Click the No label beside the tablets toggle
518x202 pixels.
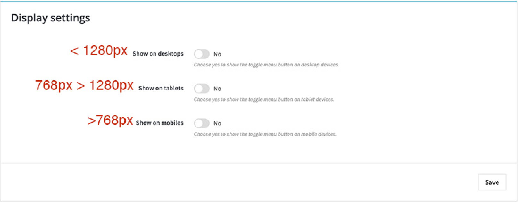(217, 89)
